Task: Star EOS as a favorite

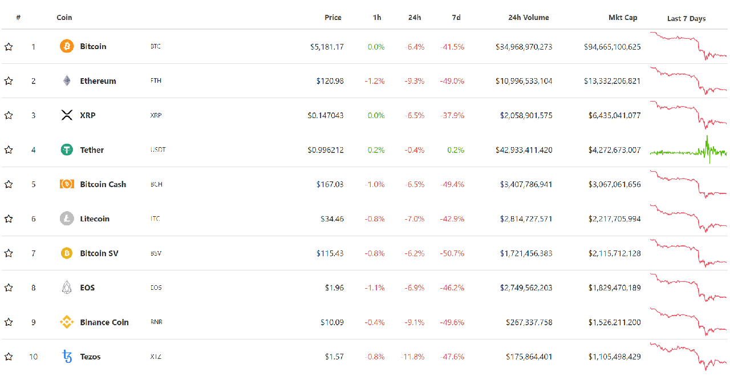Action: coord(9,288)
